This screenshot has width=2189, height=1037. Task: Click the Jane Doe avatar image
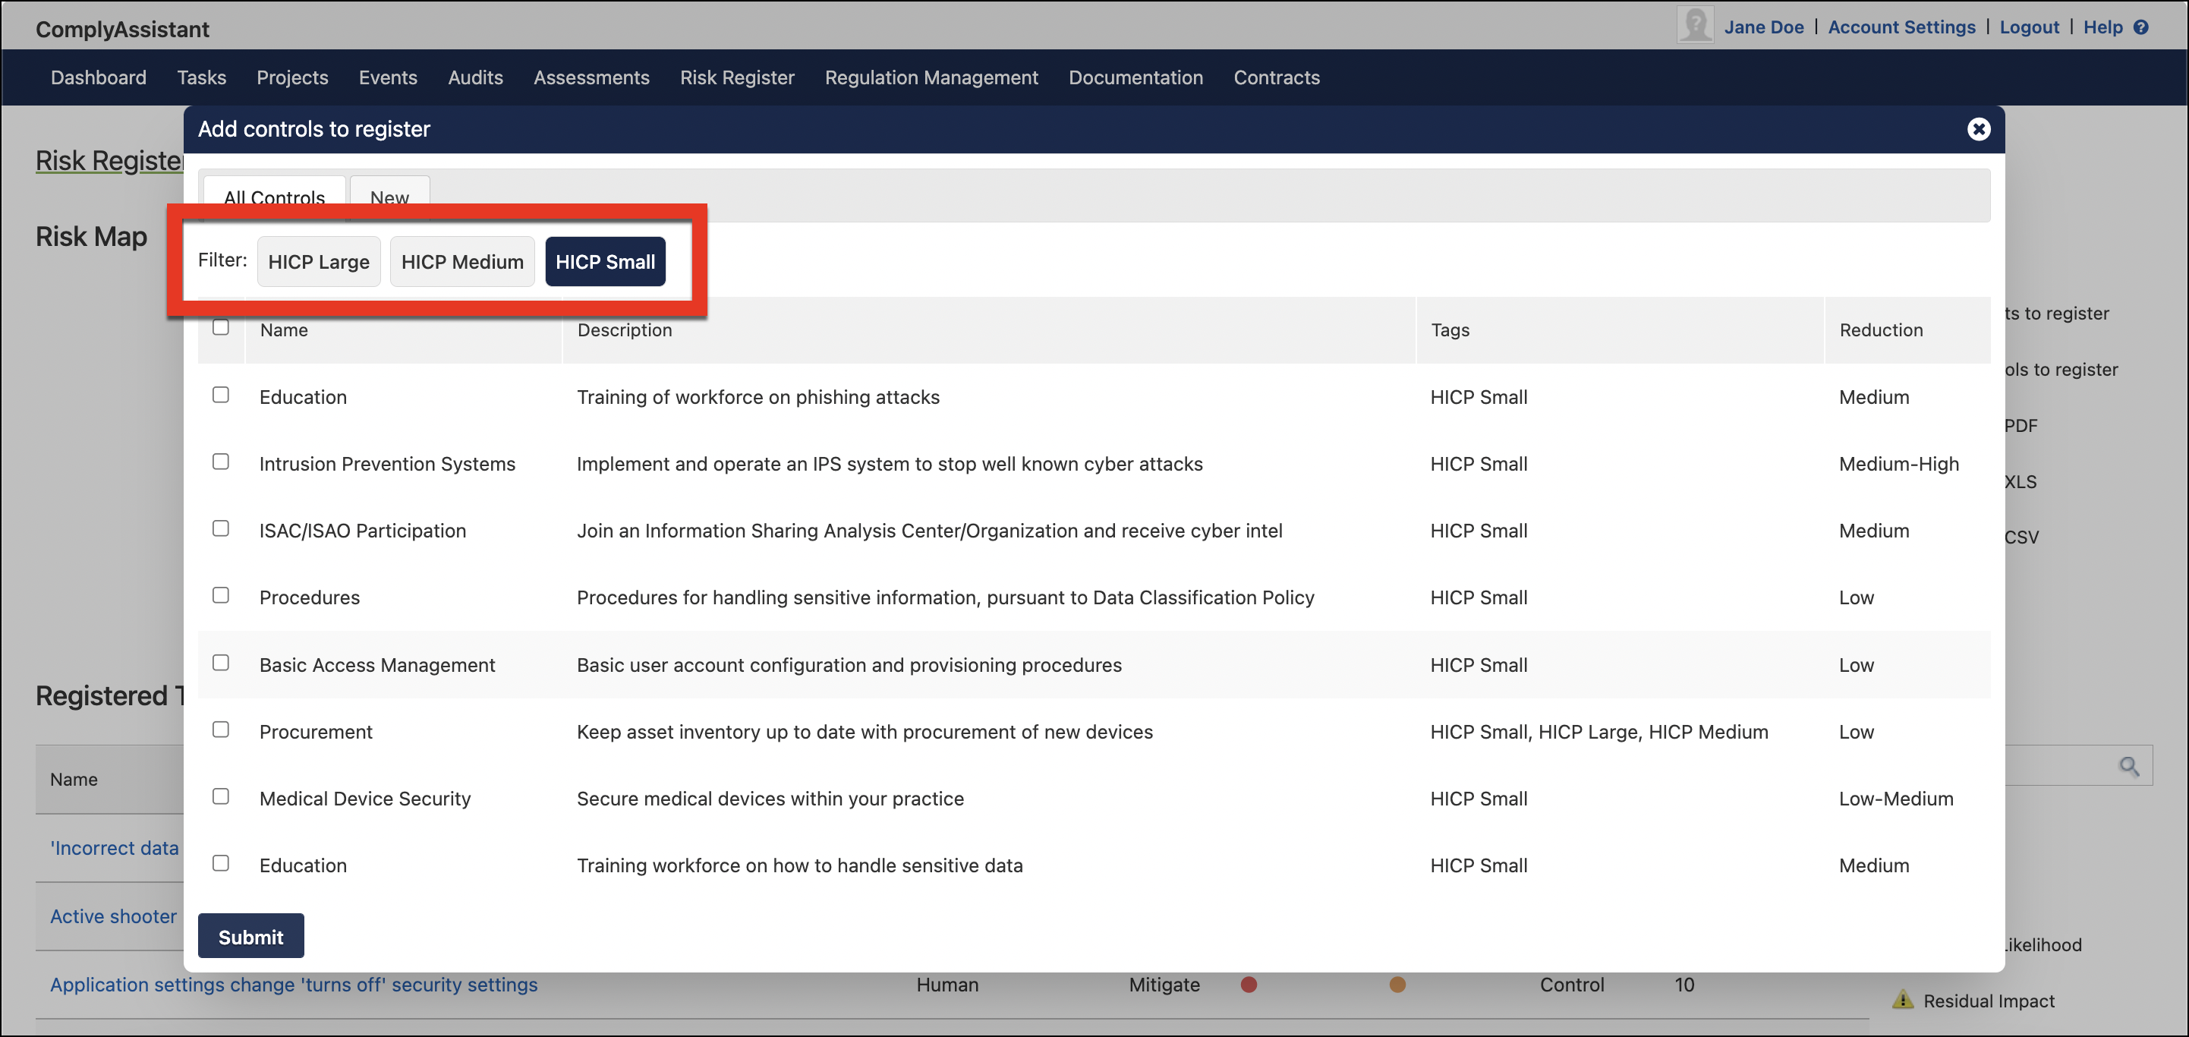click(x=1694, y=24)
